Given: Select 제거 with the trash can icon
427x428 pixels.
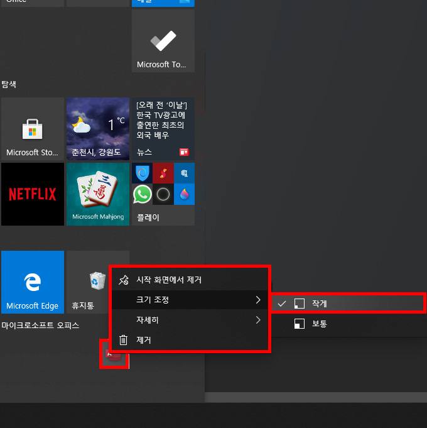Looking at the screenshot, I should tap(190, 340).
